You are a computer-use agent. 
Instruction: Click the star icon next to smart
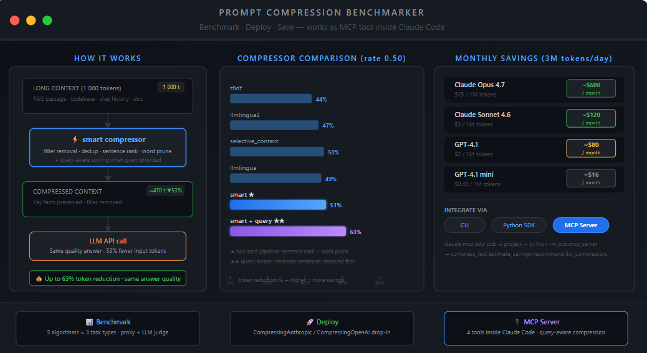point(251,194)
